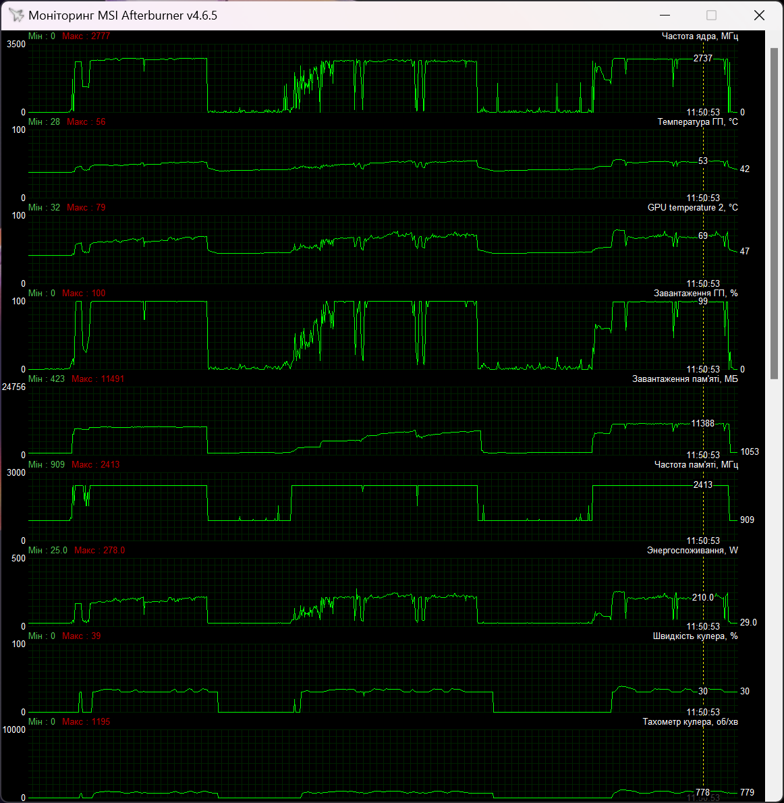Click the tachometer 'Макс : 1195' value
The width and height of the screenshot is (784, 803).
point(86,721)
